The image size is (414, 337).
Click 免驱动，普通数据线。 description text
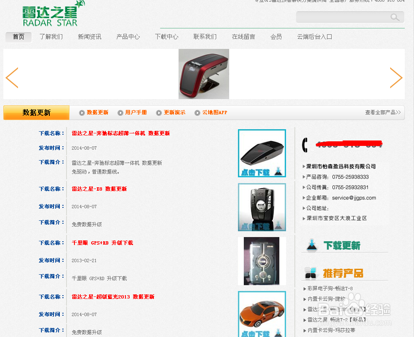(96, 172)
